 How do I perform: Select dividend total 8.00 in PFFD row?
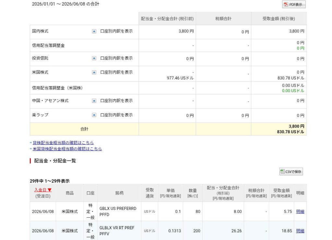click(238, 212)
